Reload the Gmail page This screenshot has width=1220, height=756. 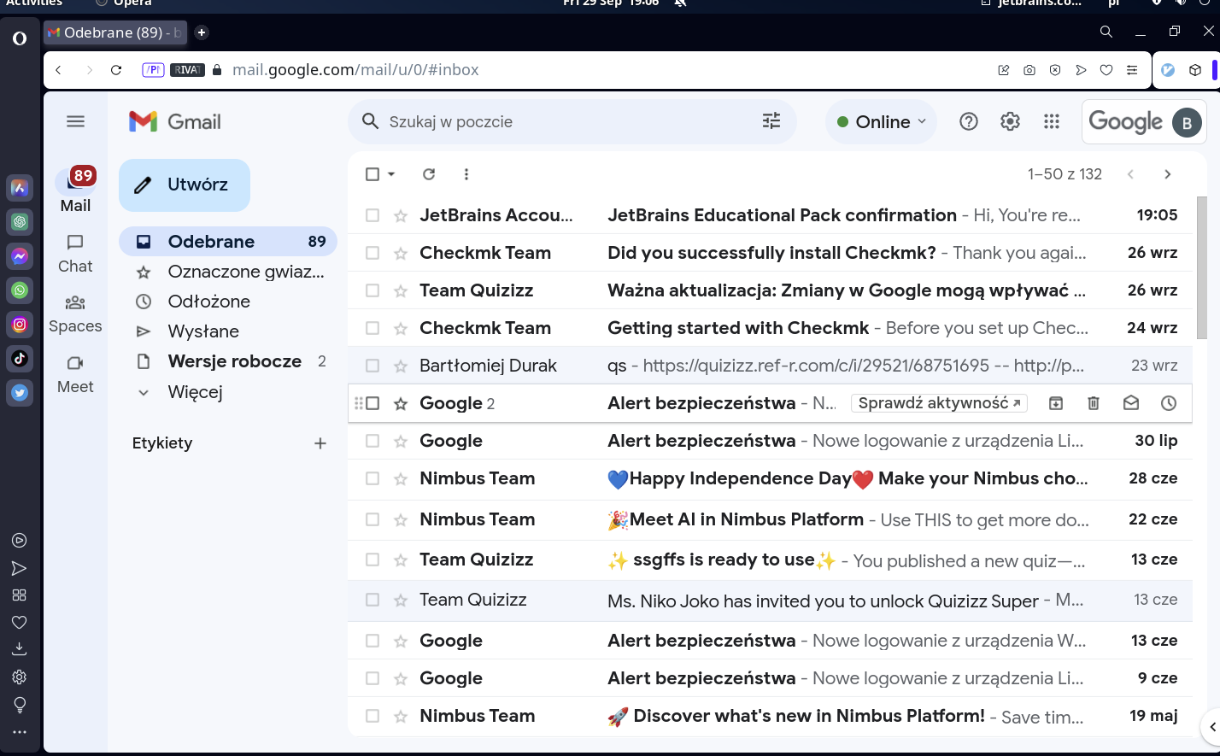116,70
